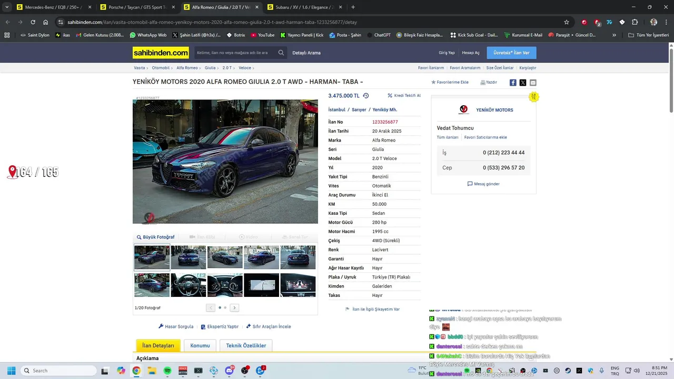674x379 pixels.
Task: Open Detaylı Arama
Action: (306, 53)
